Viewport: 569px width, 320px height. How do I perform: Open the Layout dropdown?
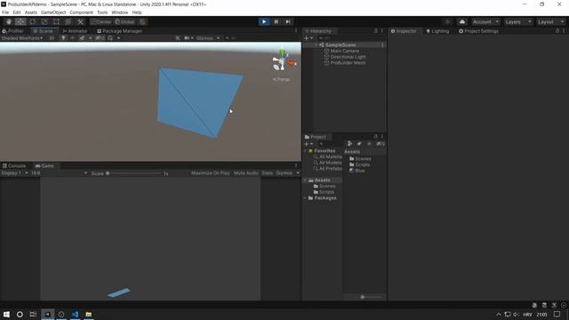(x=551, y=21)
